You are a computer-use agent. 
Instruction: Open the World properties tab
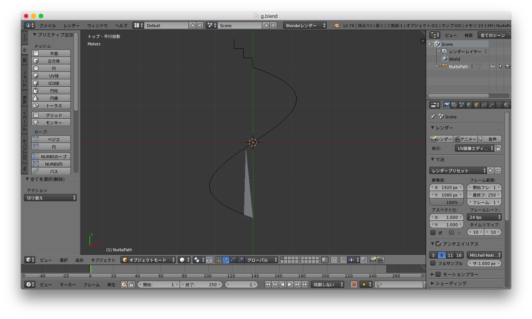coord(469,105)
